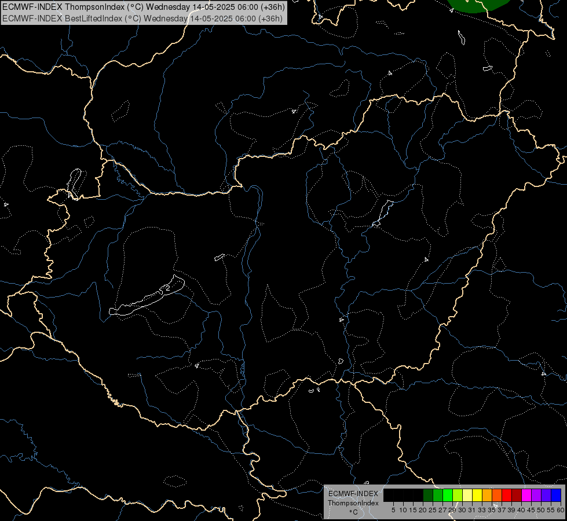
Task: Click the contour label 2 on Lake Balaton
Action: 168,288
